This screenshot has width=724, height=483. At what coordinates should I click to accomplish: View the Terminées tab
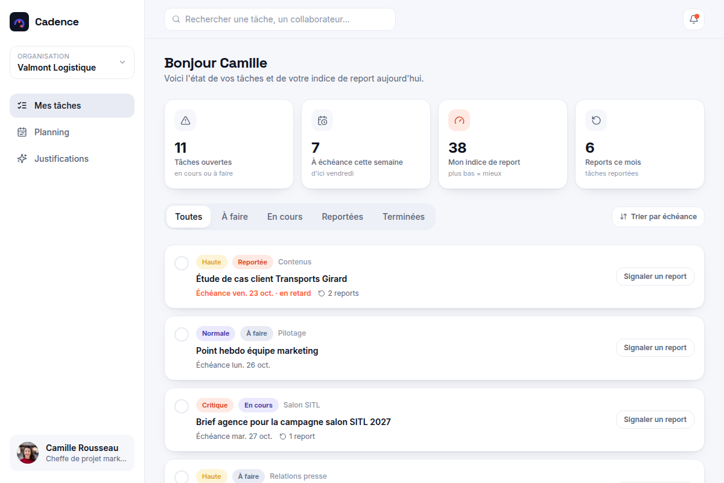tap(404, 217)
